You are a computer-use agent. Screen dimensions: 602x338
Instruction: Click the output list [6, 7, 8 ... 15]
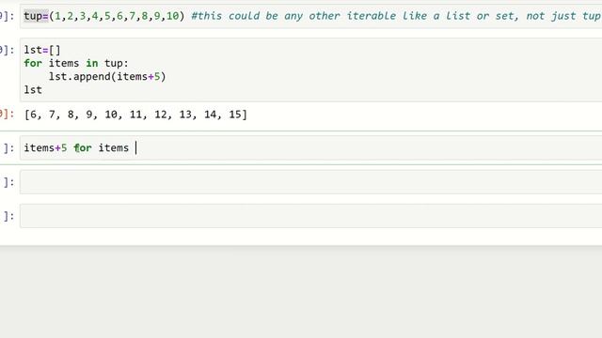click(135, 115)
